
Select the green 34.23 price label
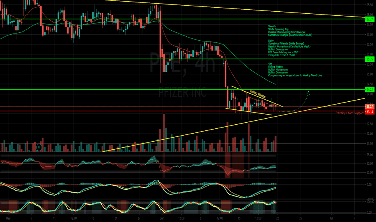point(370,90)
